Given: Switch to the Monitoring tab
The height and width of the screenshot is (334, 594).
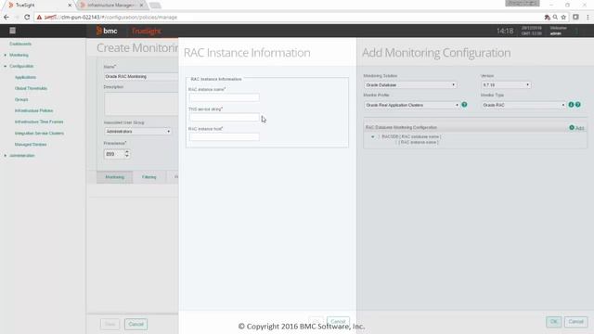Looking at the screenshot, I should 115,177.
